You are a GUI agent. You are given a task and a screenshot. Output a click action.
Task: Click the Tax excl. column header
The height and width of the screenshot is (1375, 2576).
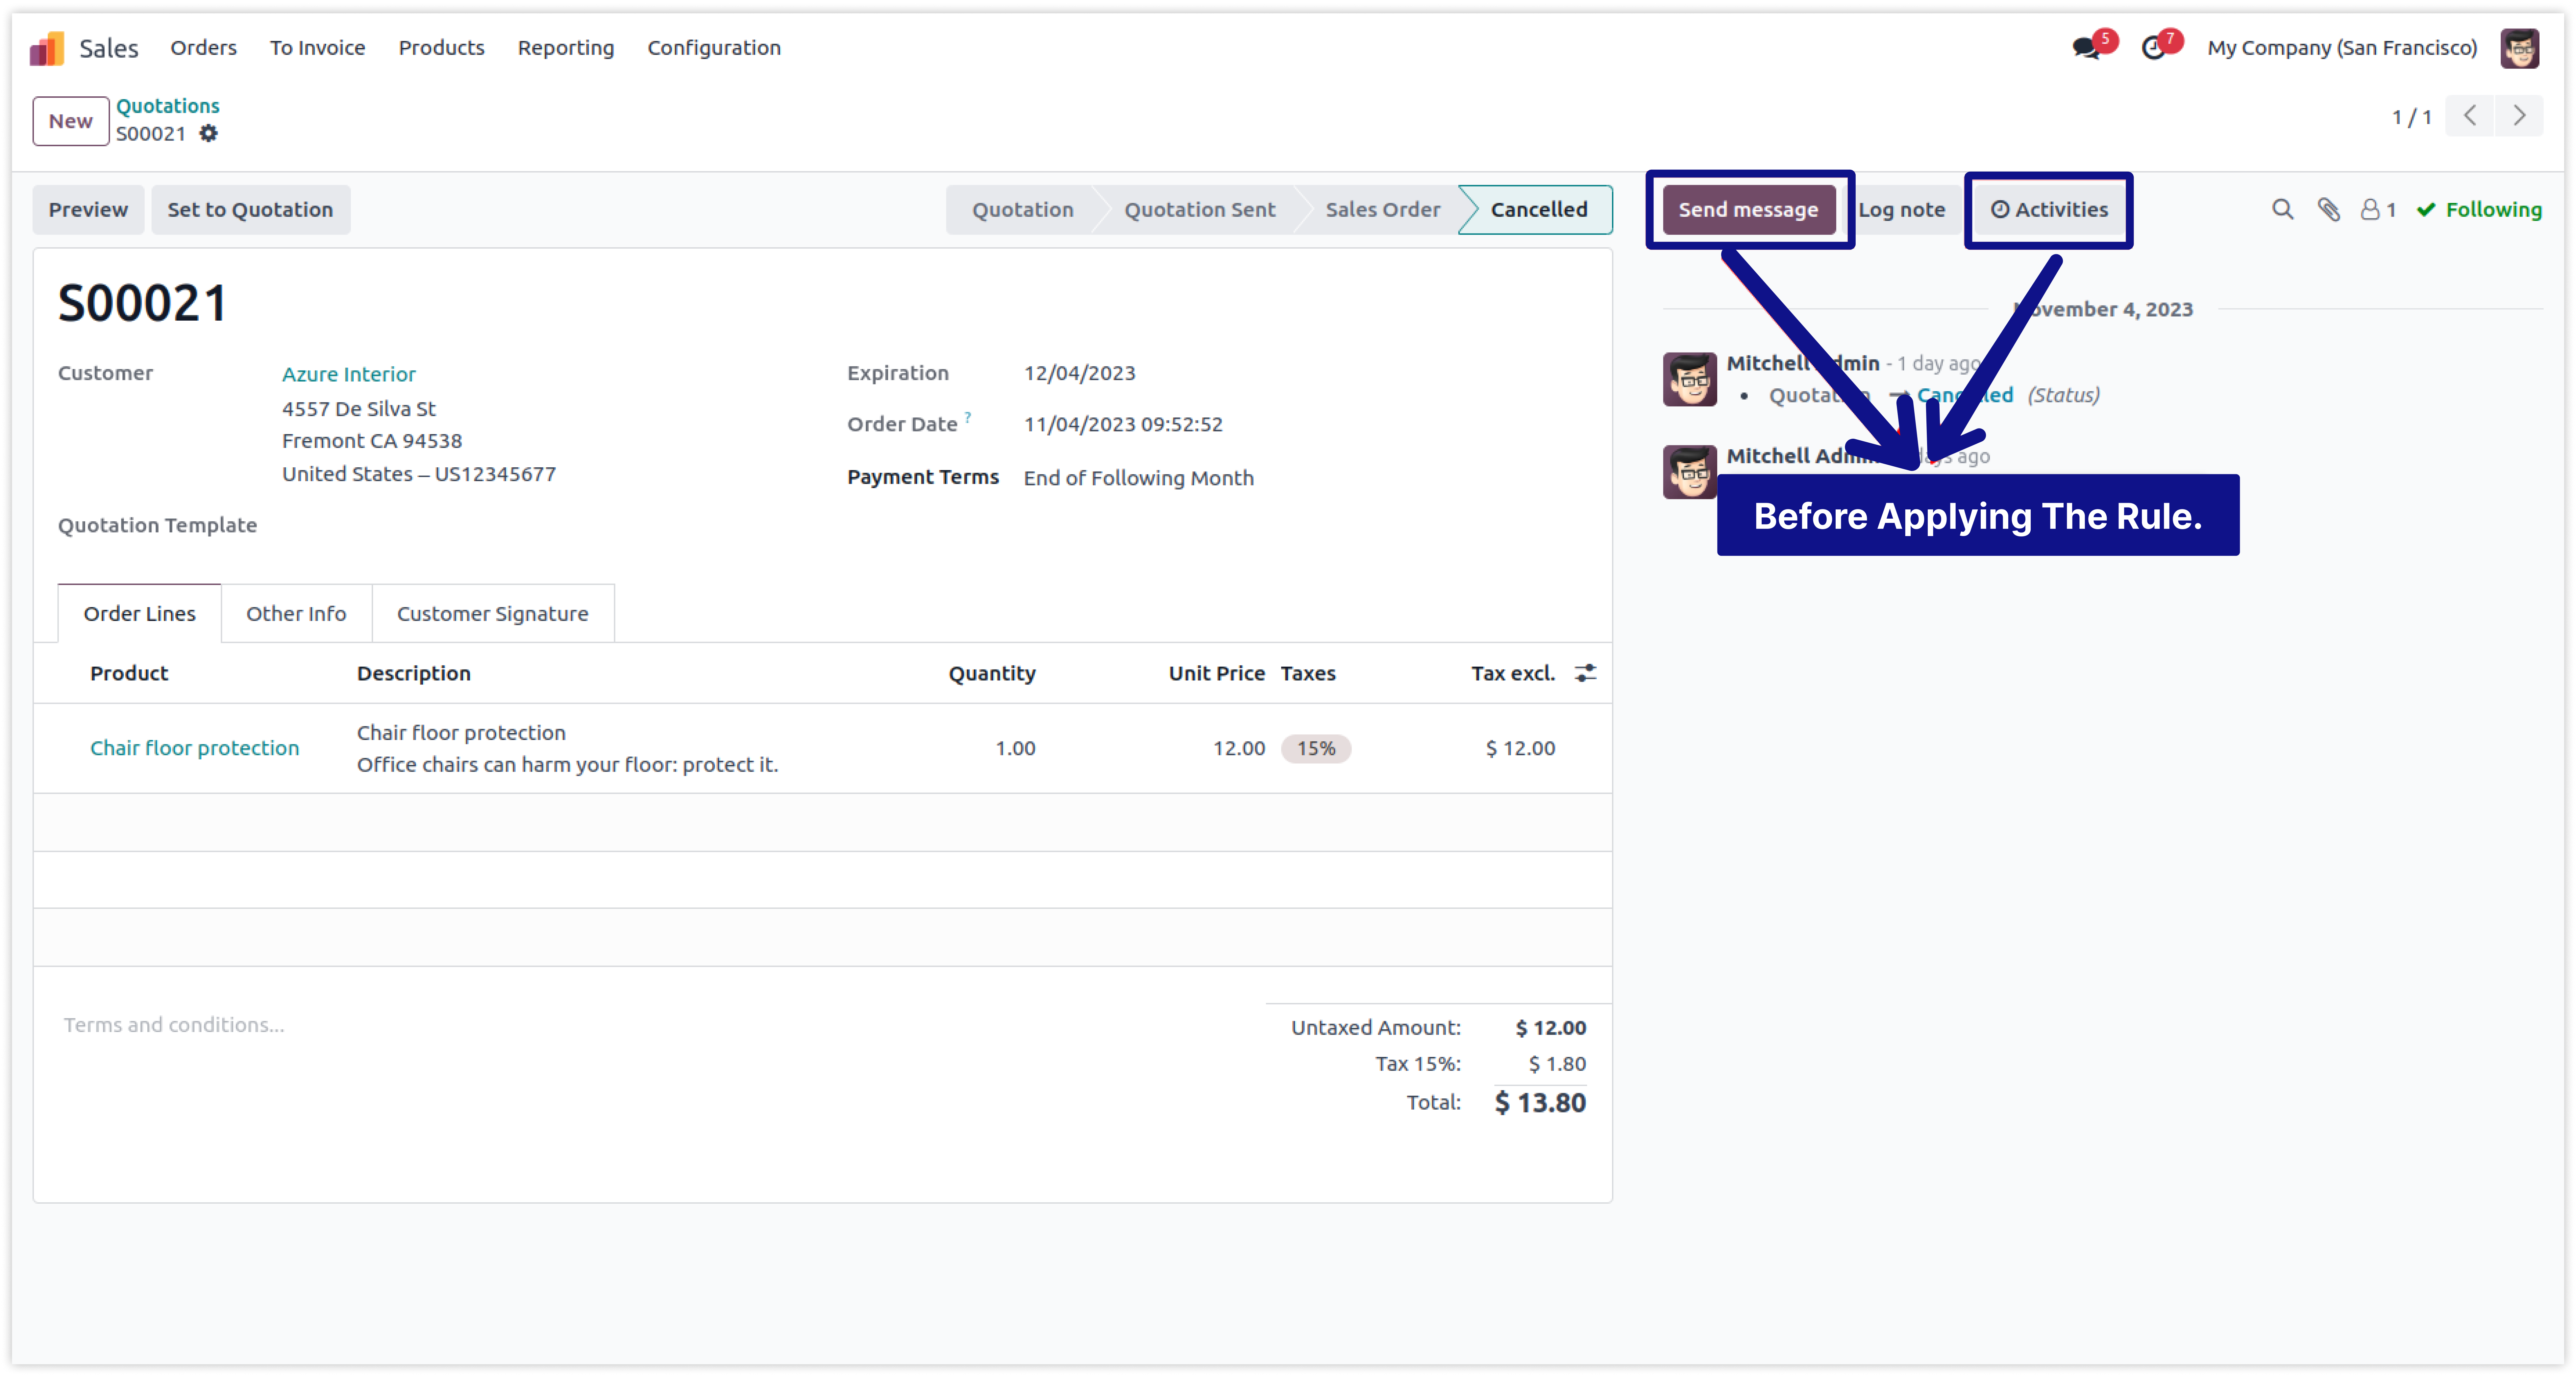pyautogui.click(x=1513, y=673)
